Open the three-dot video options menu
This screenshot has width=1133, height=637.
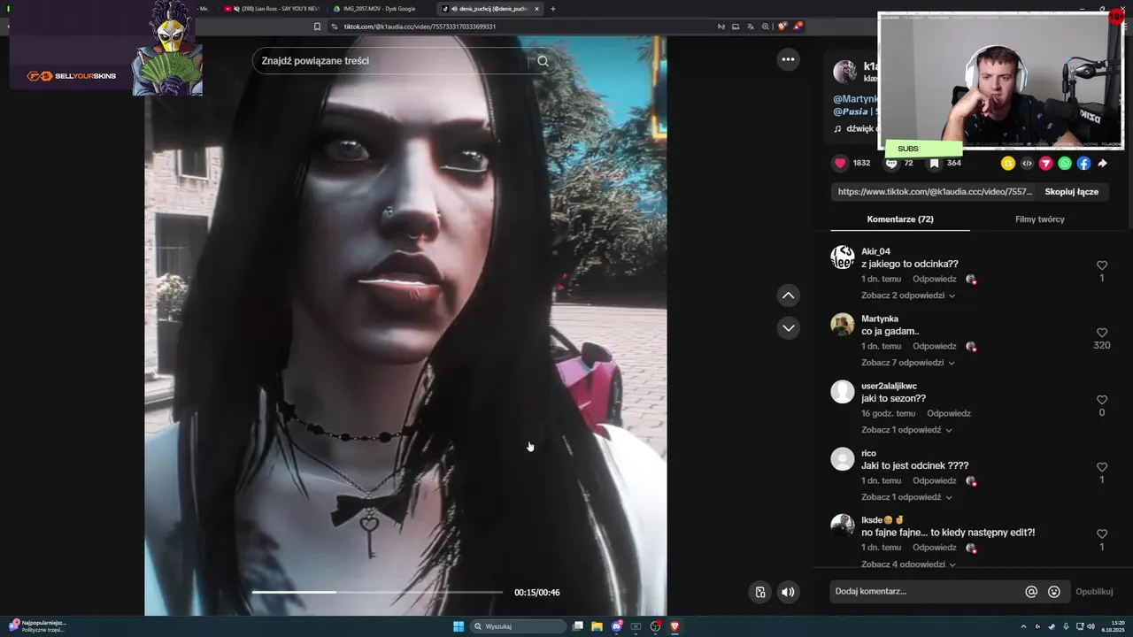(x=788, y=59)
